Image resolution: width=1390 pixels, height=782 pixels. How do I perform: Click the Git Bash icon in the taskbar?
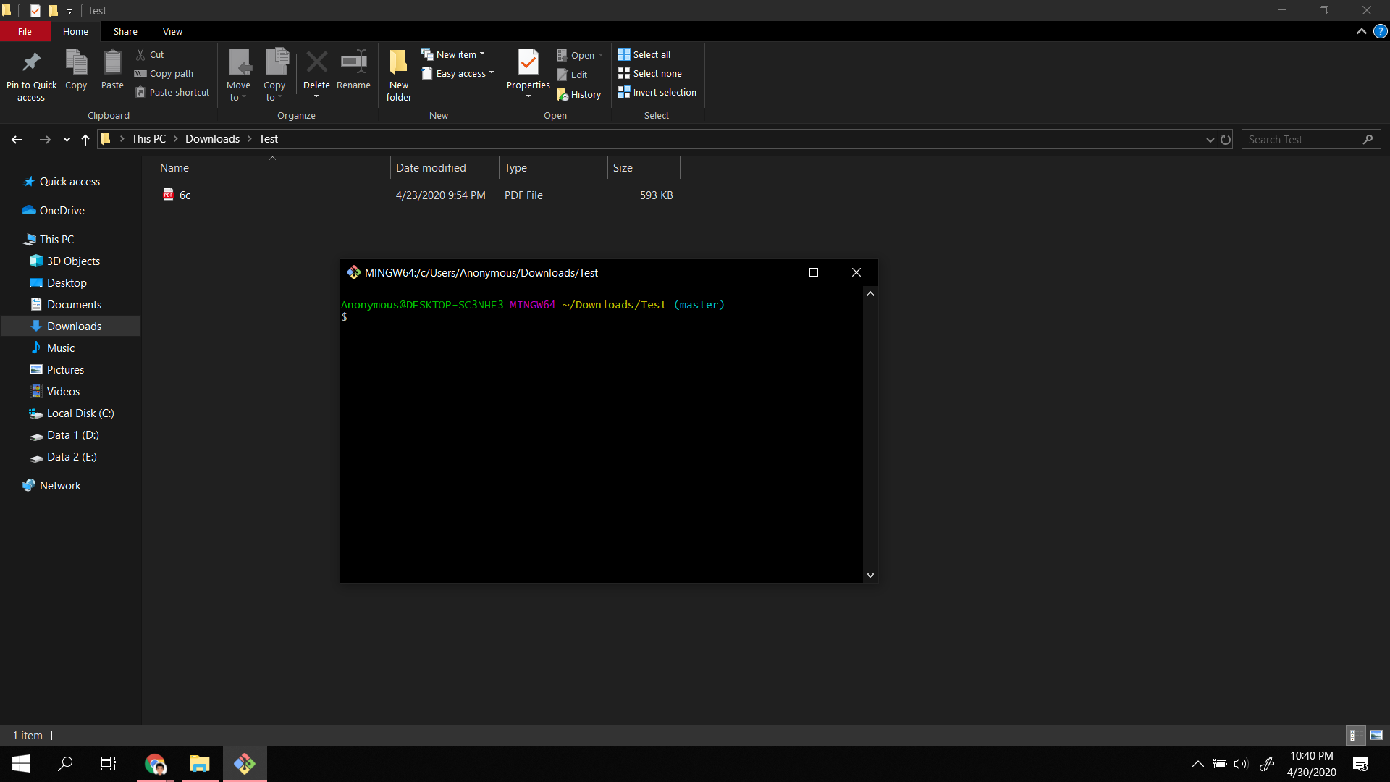coord(245,764)
